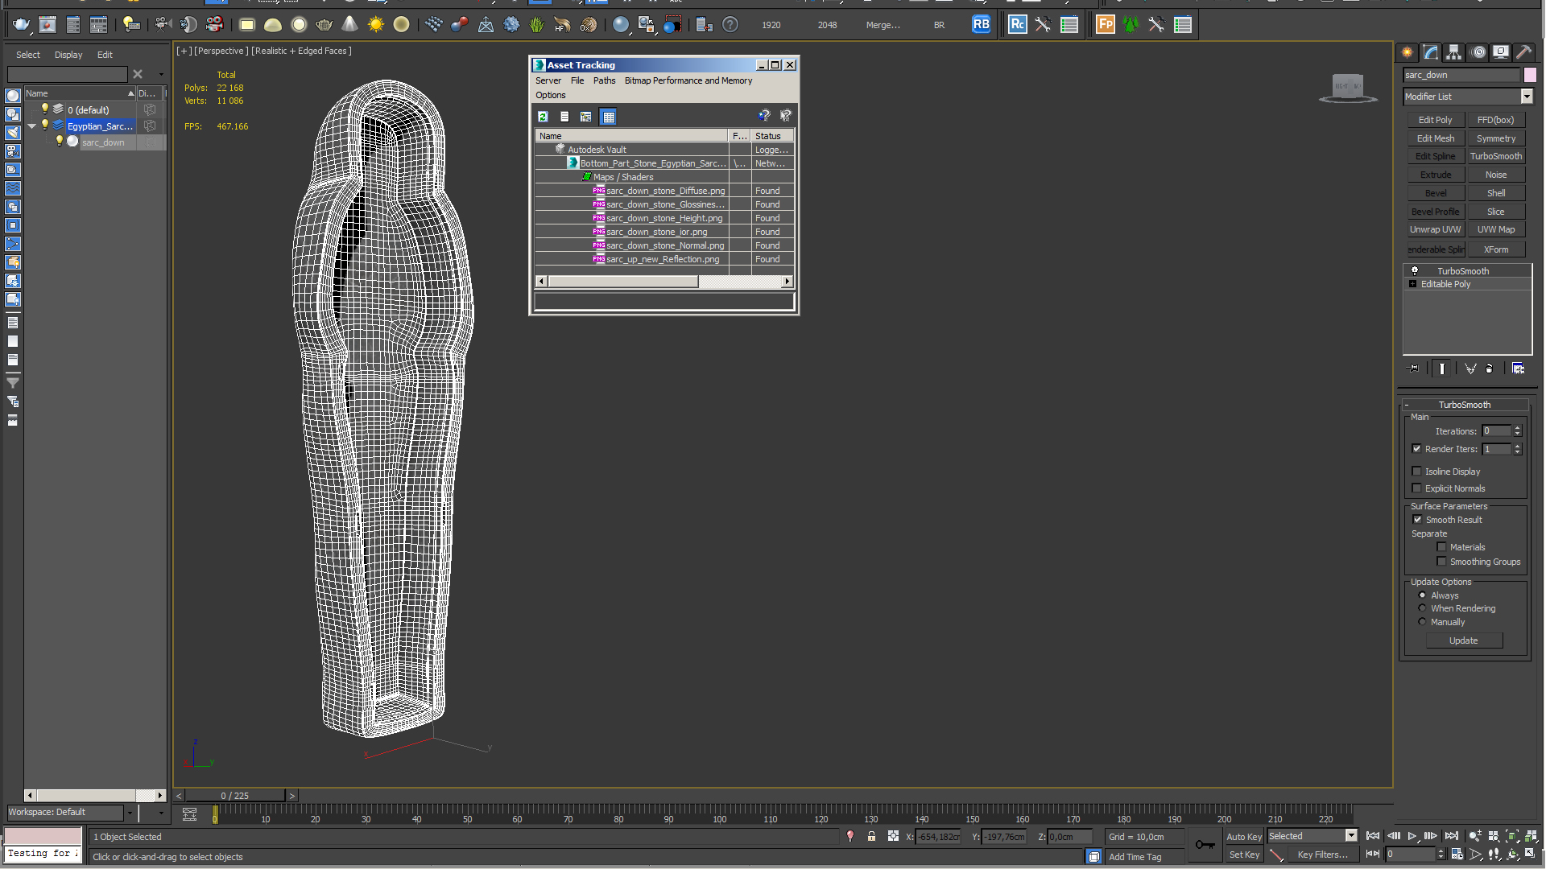Enable Isoline Display checkbox
The height and width of the screenshot is (869, 1546).
[x=1416, y=472]
